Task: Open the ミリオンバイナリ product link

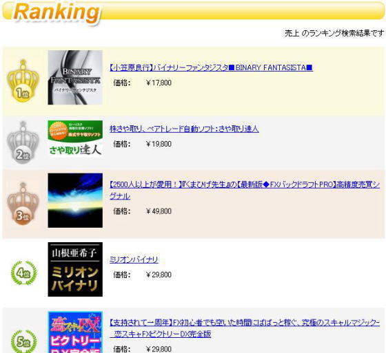Action: point(134,259)
